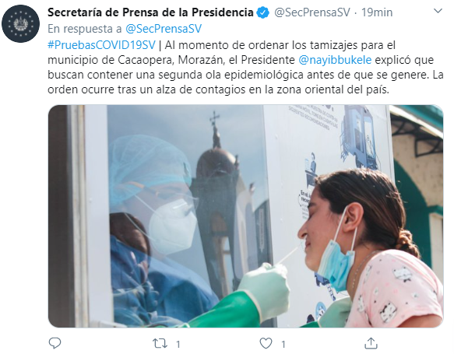Open the #PruebasCOVID19SV hashtag

[x=101, y=45]
